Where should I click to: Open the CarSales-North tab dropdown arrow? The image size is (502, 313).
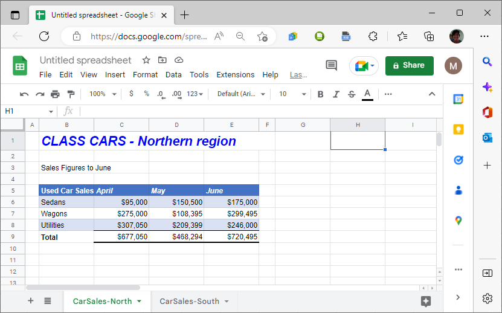click(140, 301)
